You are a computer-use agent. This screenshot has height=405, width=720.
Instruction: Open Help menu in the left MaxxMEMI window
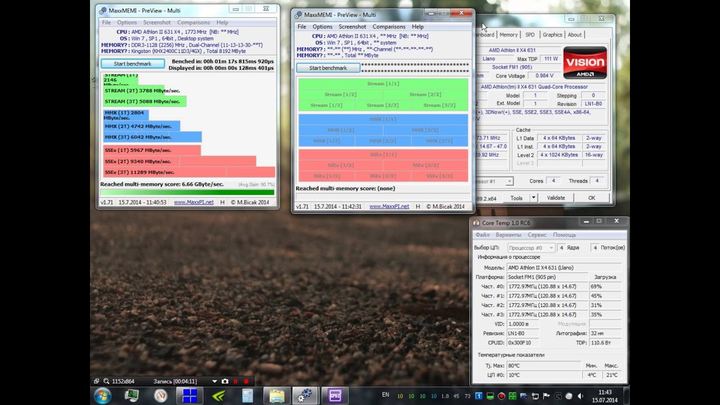[222, 22]
